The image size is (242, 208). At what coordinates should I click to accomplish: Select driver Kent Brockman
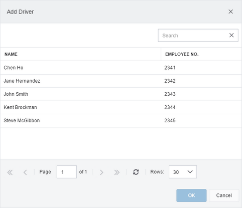click(121, 107)
